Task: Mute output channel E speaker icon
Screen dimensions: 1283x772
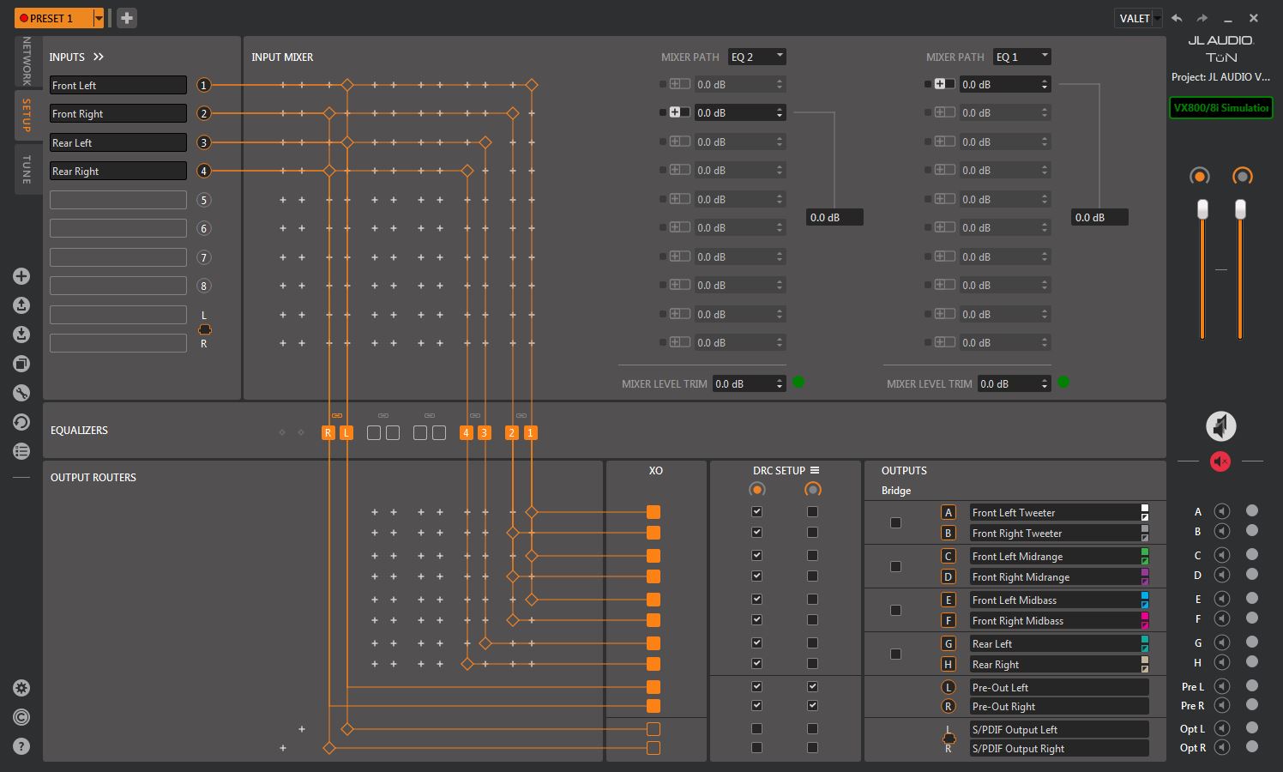Action: click(1222, 599)
